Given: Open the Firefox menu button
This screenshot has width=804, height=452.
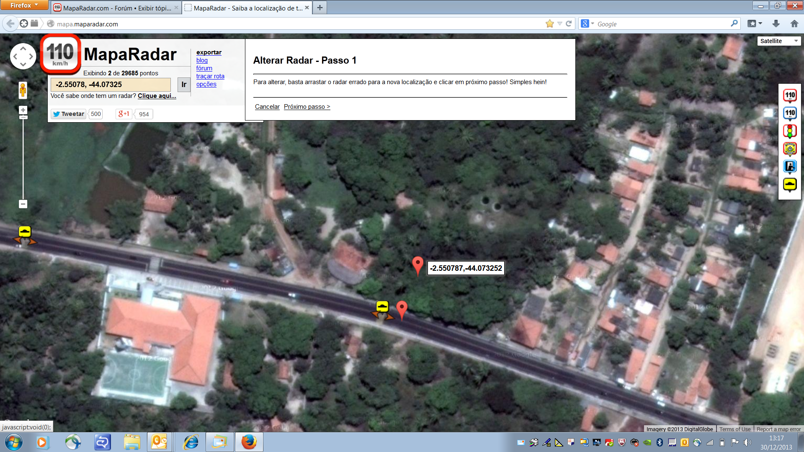Looking at the screenshot, I should (24, 5).
